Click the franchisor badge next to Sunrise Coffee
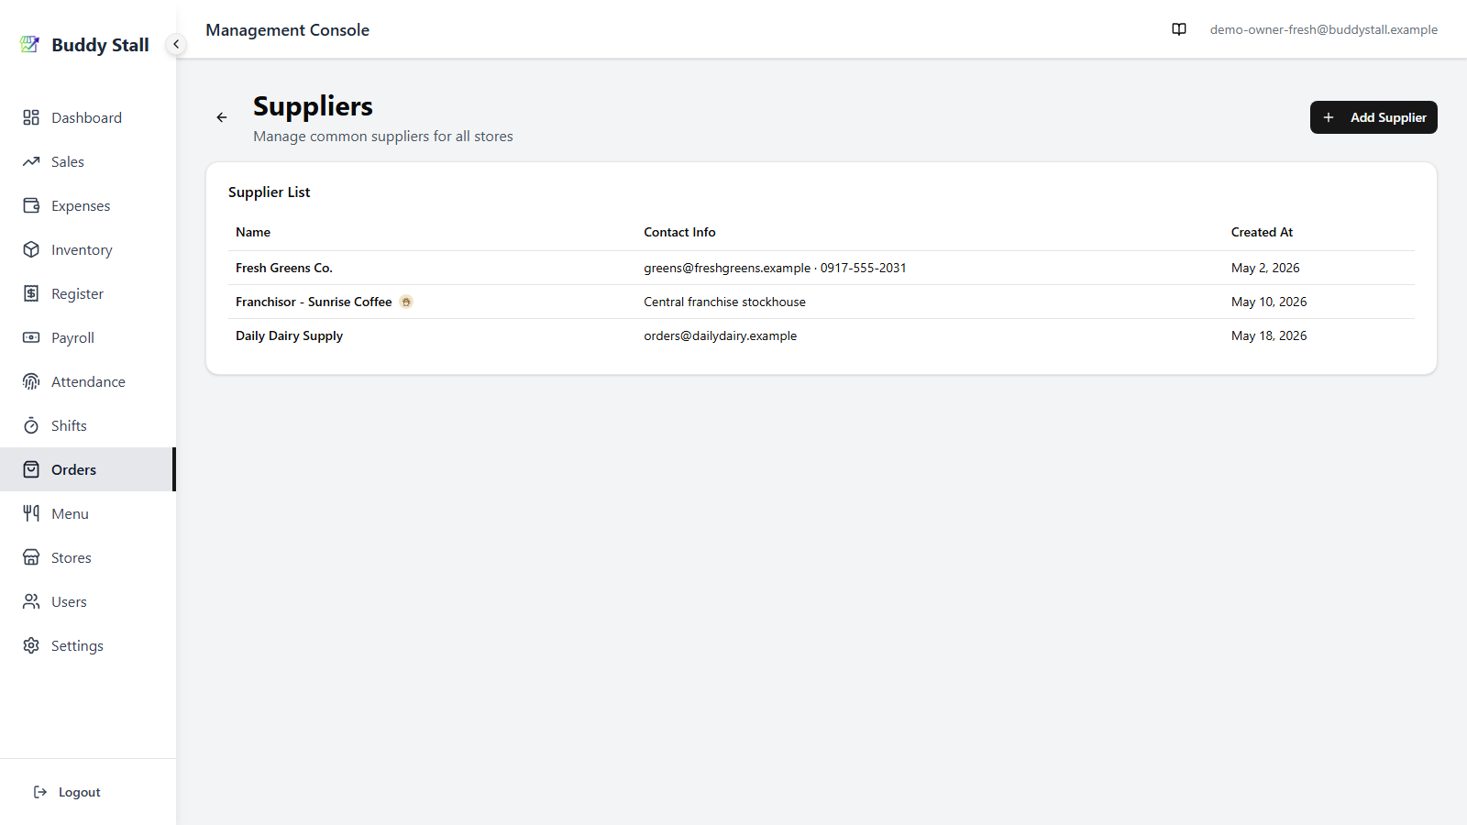This screenshot has height=825, width=1467. click(x=406, y=302)
